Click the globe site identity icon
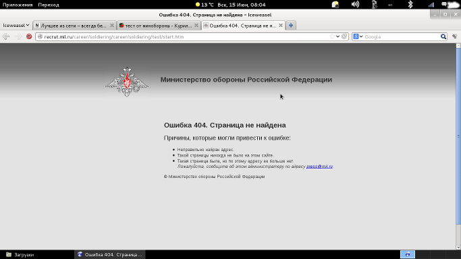Image resolution: width=461 pixels, height=259 pixels. tap(40, 36)
